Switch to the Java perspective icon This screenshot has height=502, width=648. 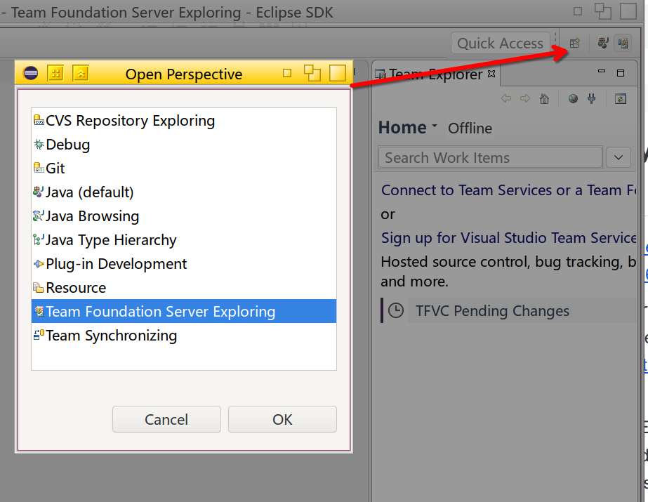coord(602,43)
